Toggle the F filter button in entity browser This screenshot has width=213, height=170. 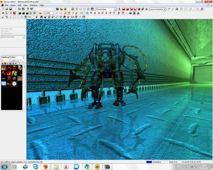coord(16,64)
